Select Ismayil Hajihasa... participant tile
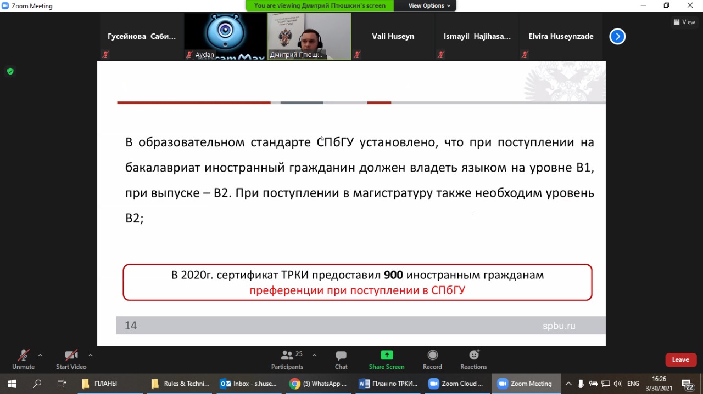 coord(477,37)
